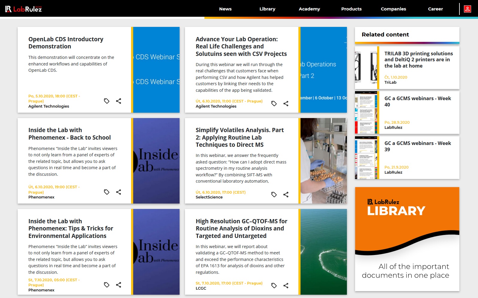Share Advance Your Lab Operation webinar

click(x=286, y=103)
